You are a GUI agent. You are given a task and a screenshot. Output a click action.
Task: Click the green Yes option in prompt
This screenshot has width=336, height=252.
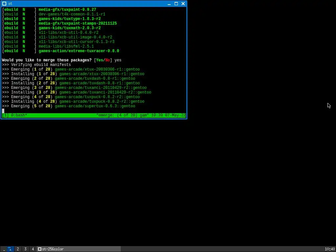(x=100, y=60)
